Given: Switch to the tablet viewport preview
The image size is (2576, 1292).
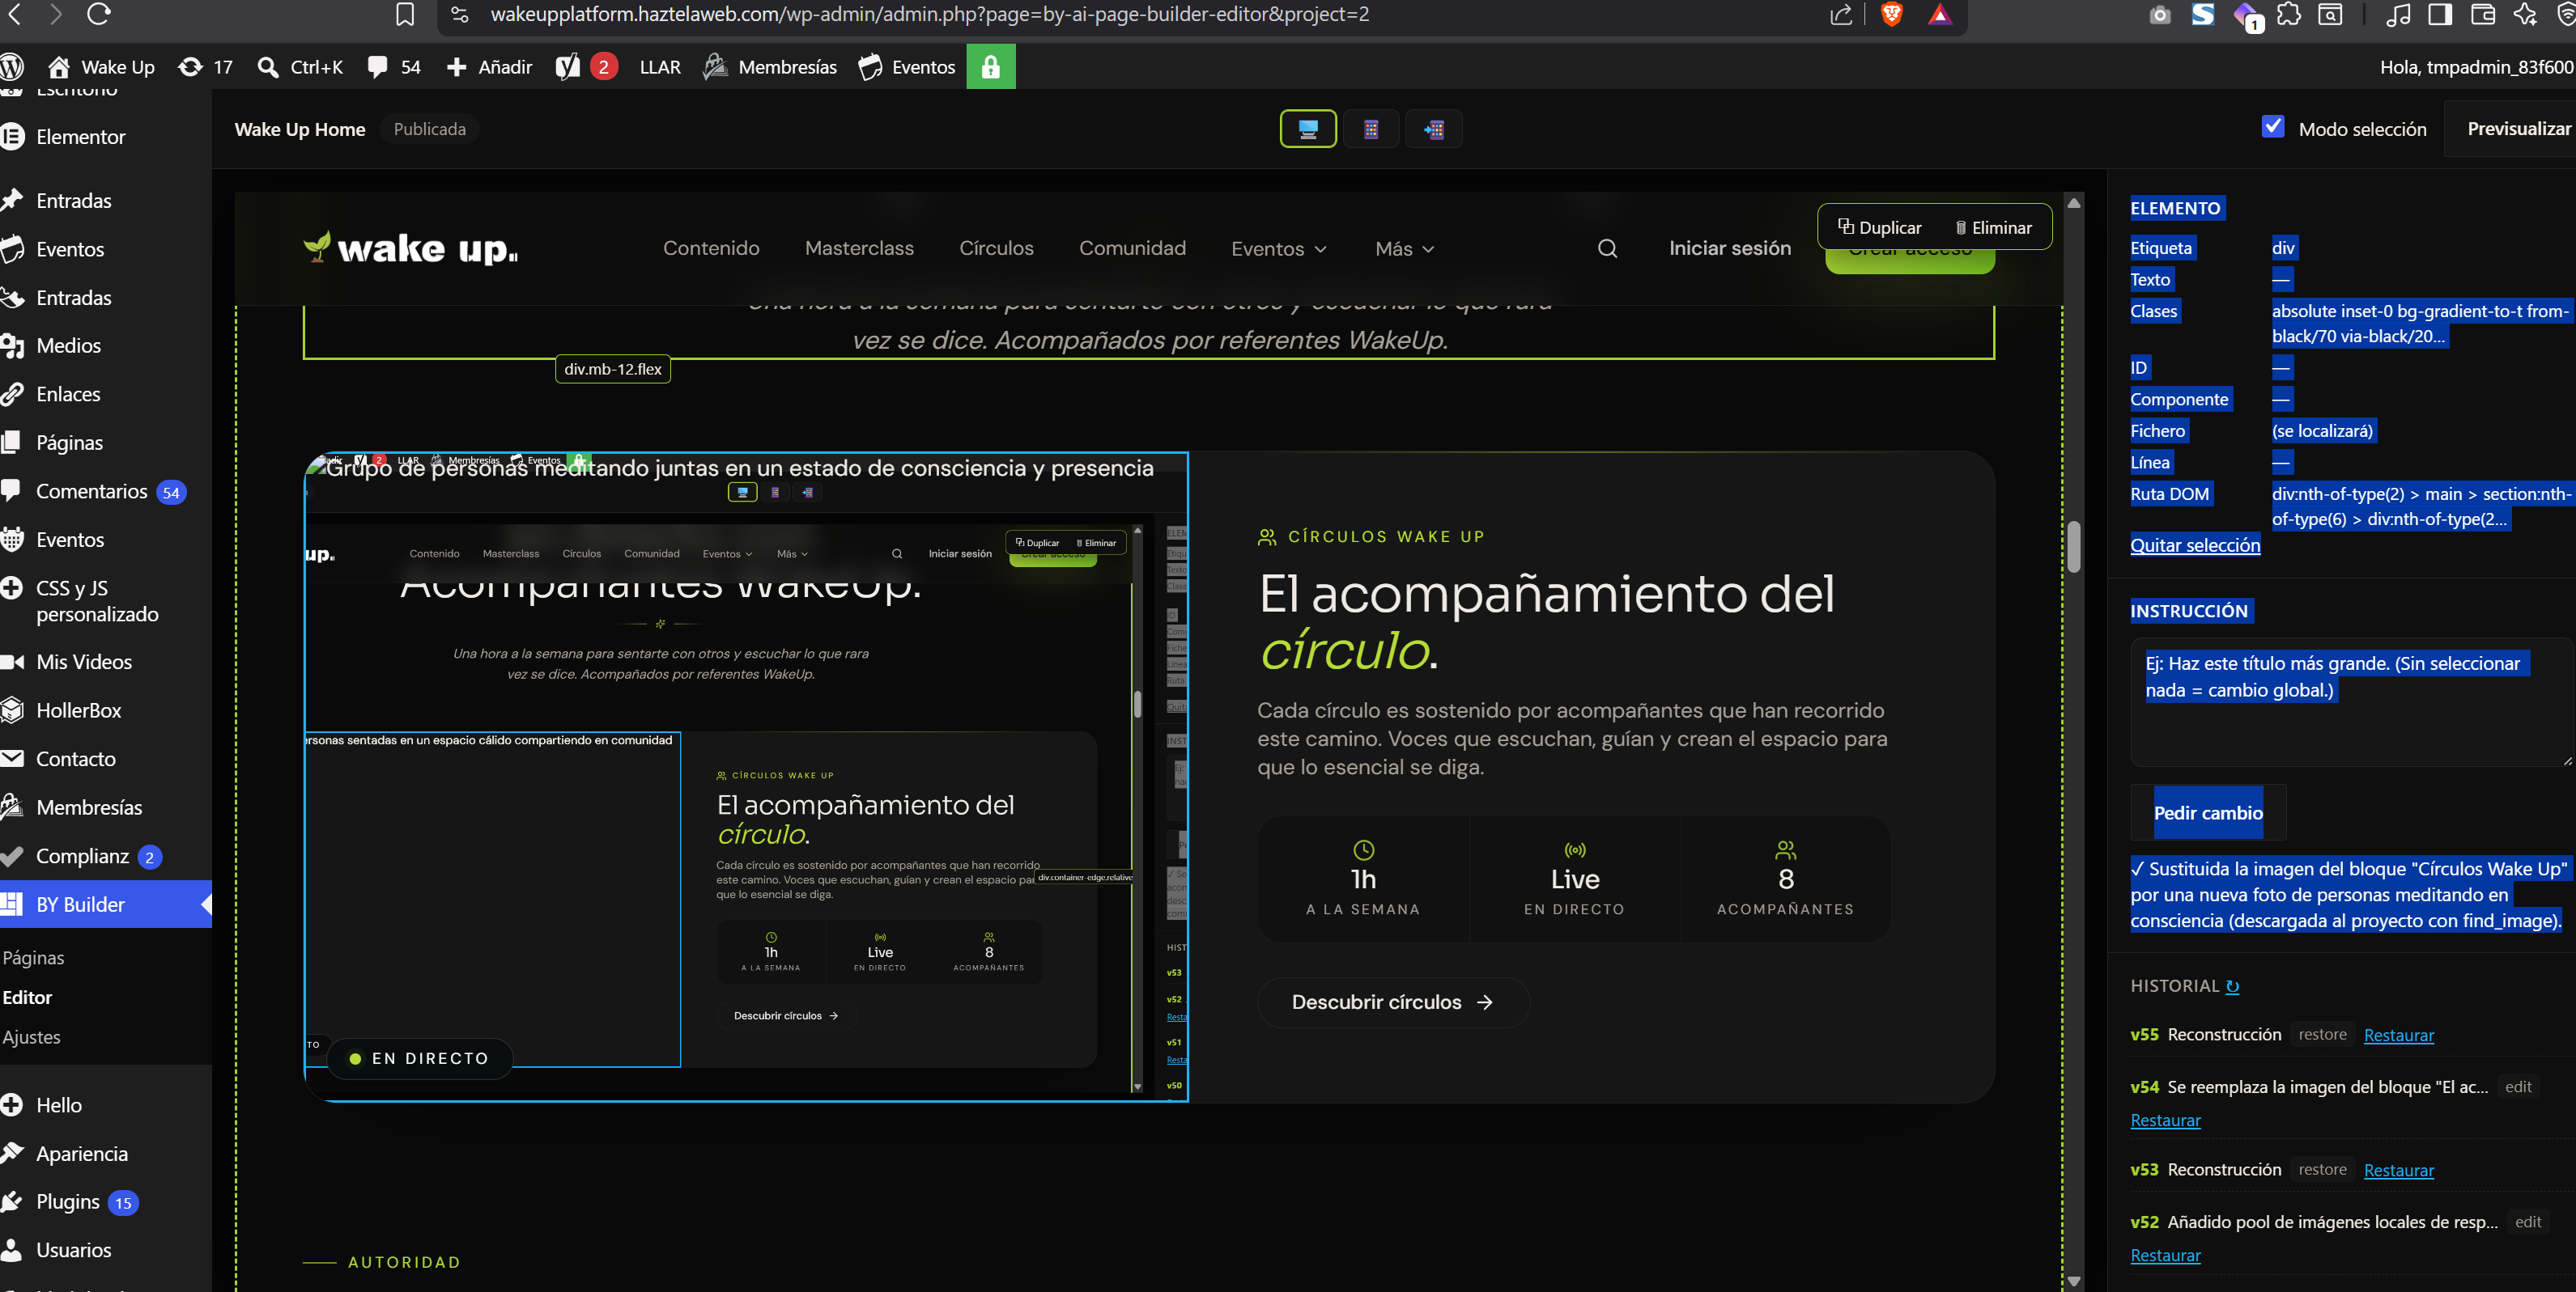Looking at the screenshot, I should (1371, 129).
